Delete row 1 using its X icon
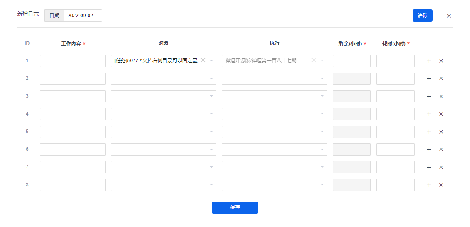This screenshot has height=227, width=470. [x=441, y=61]
